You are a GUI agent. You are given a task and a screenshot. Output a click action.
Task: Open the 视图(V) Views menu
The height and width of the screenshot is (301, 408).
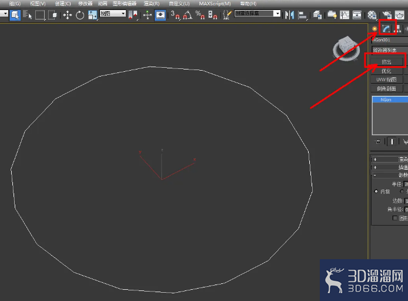tap(38, 4)
